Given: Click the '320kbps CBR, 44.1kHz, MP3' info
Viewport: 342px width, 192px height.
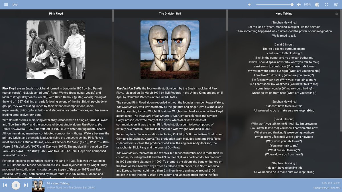Looking at the screenshot, I should pyautogui.click(x=327, y=188).
